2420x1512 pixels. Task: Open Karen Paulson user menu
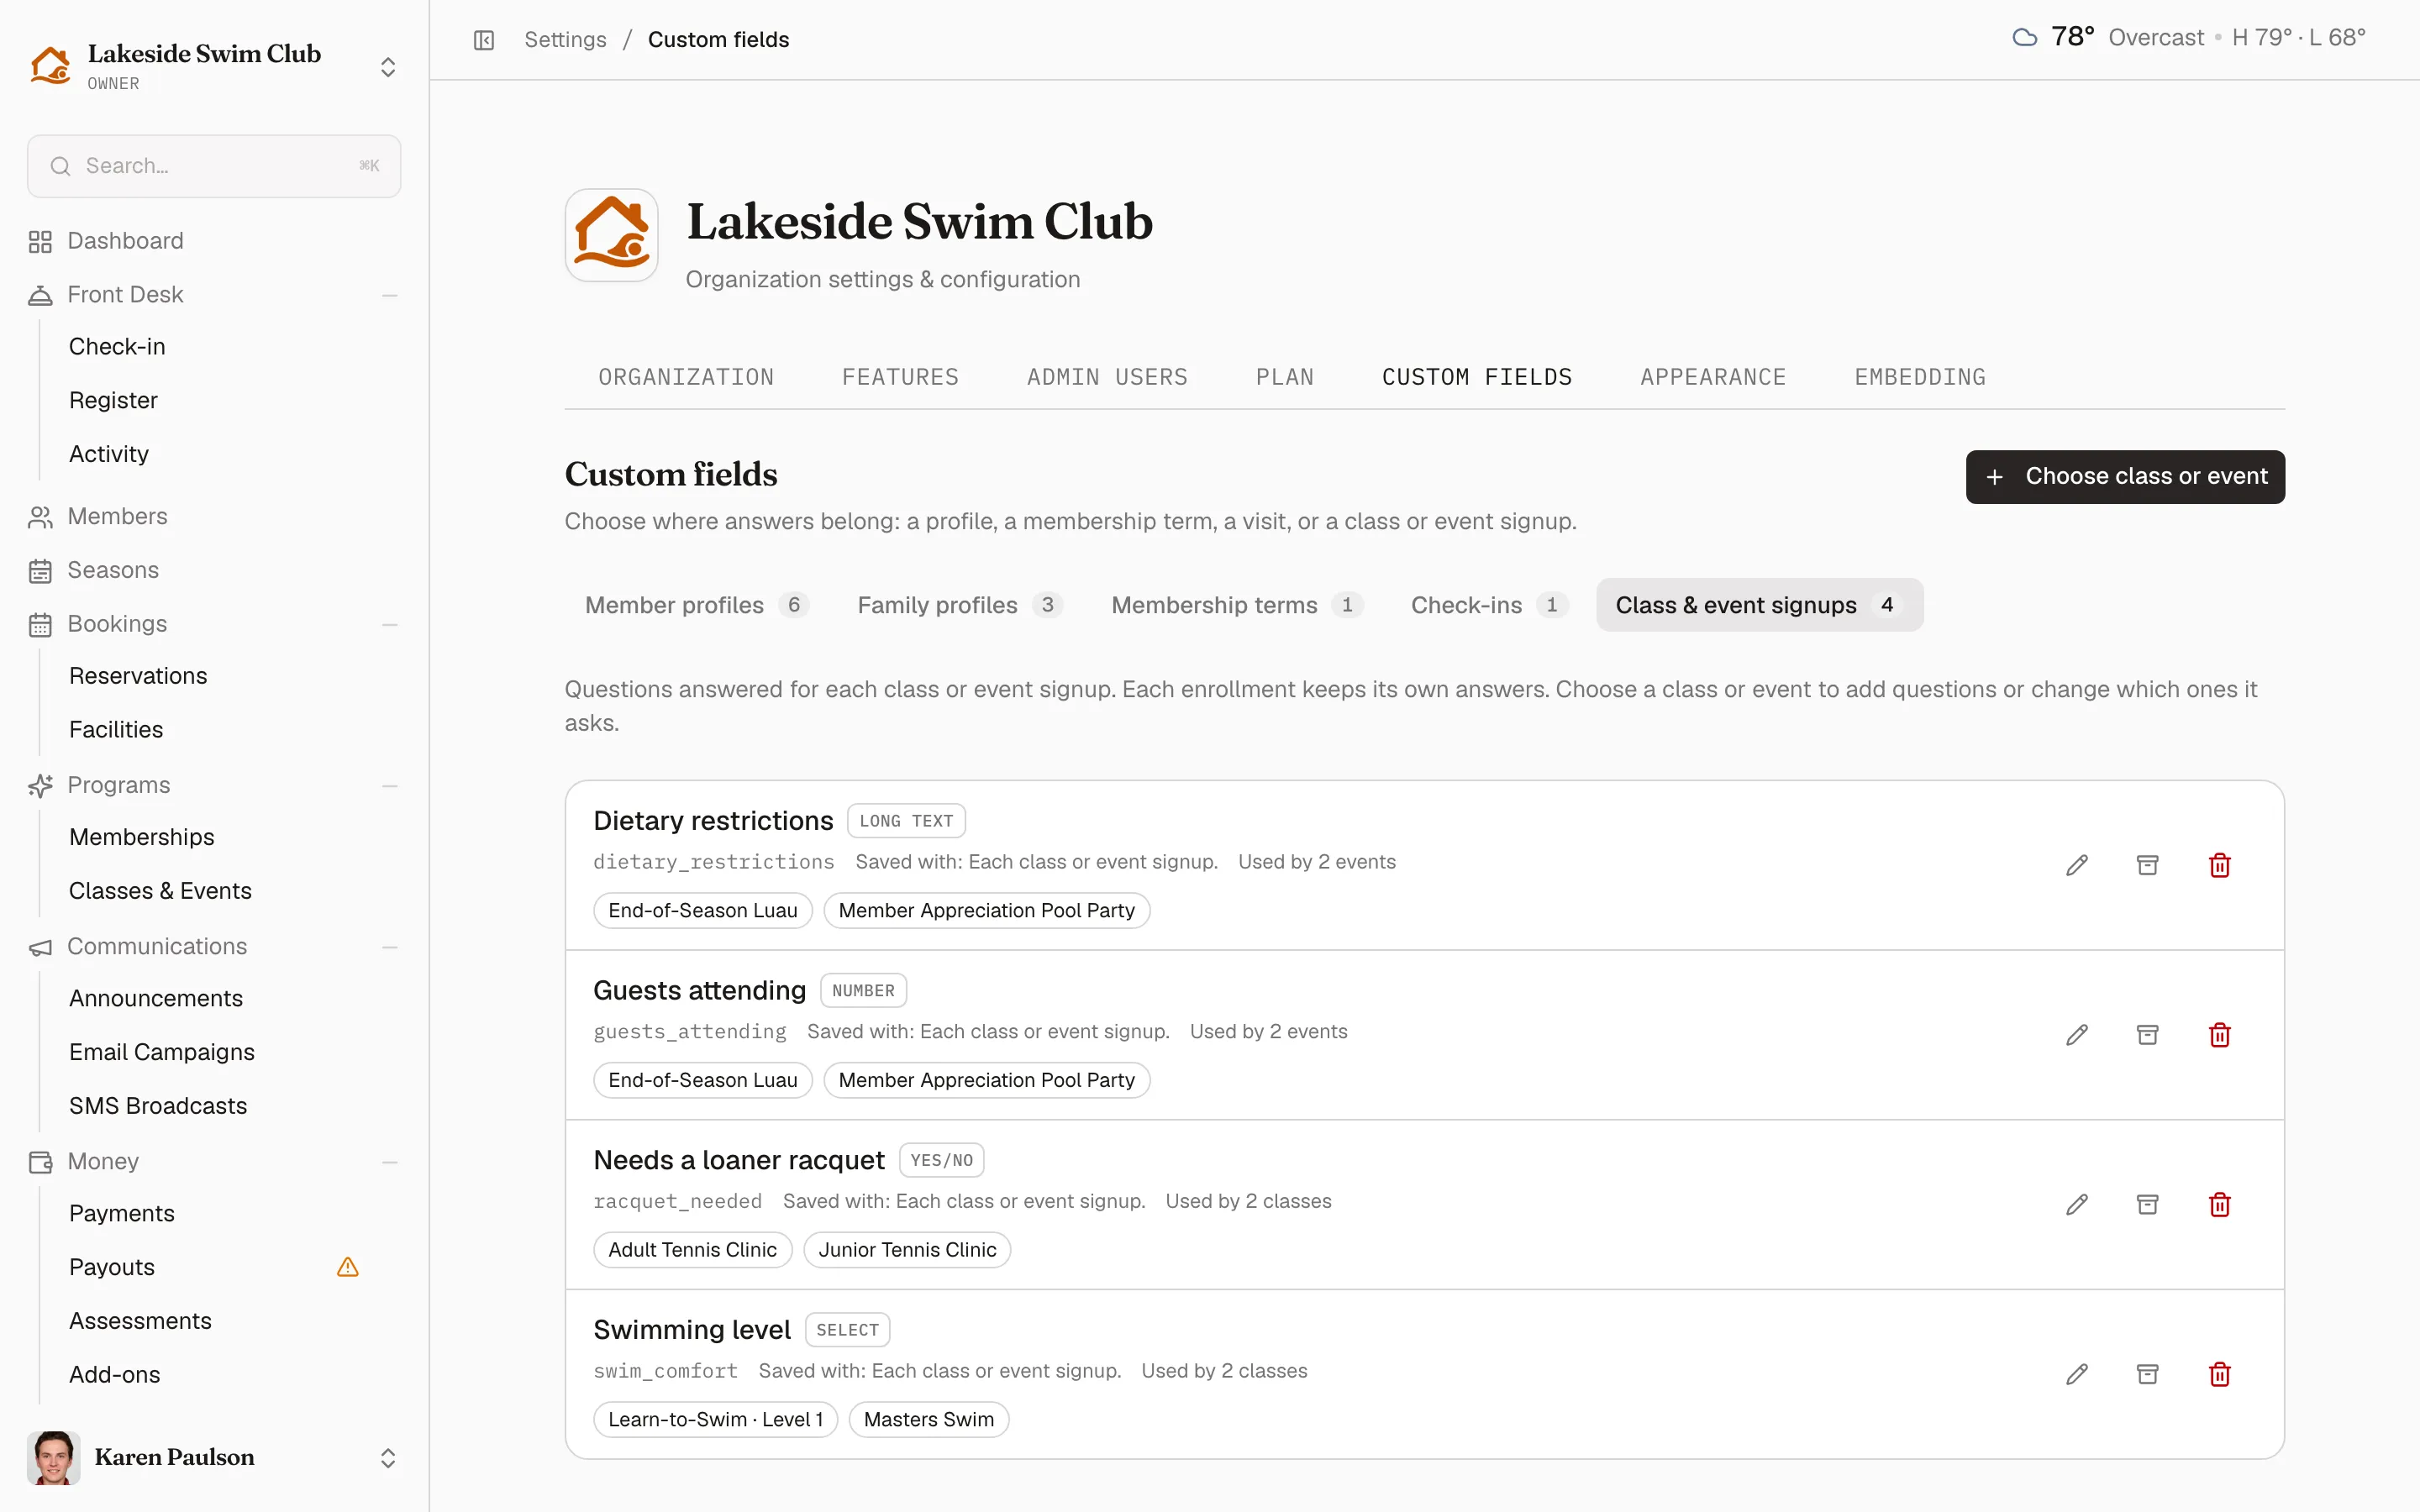point(214,1457)
